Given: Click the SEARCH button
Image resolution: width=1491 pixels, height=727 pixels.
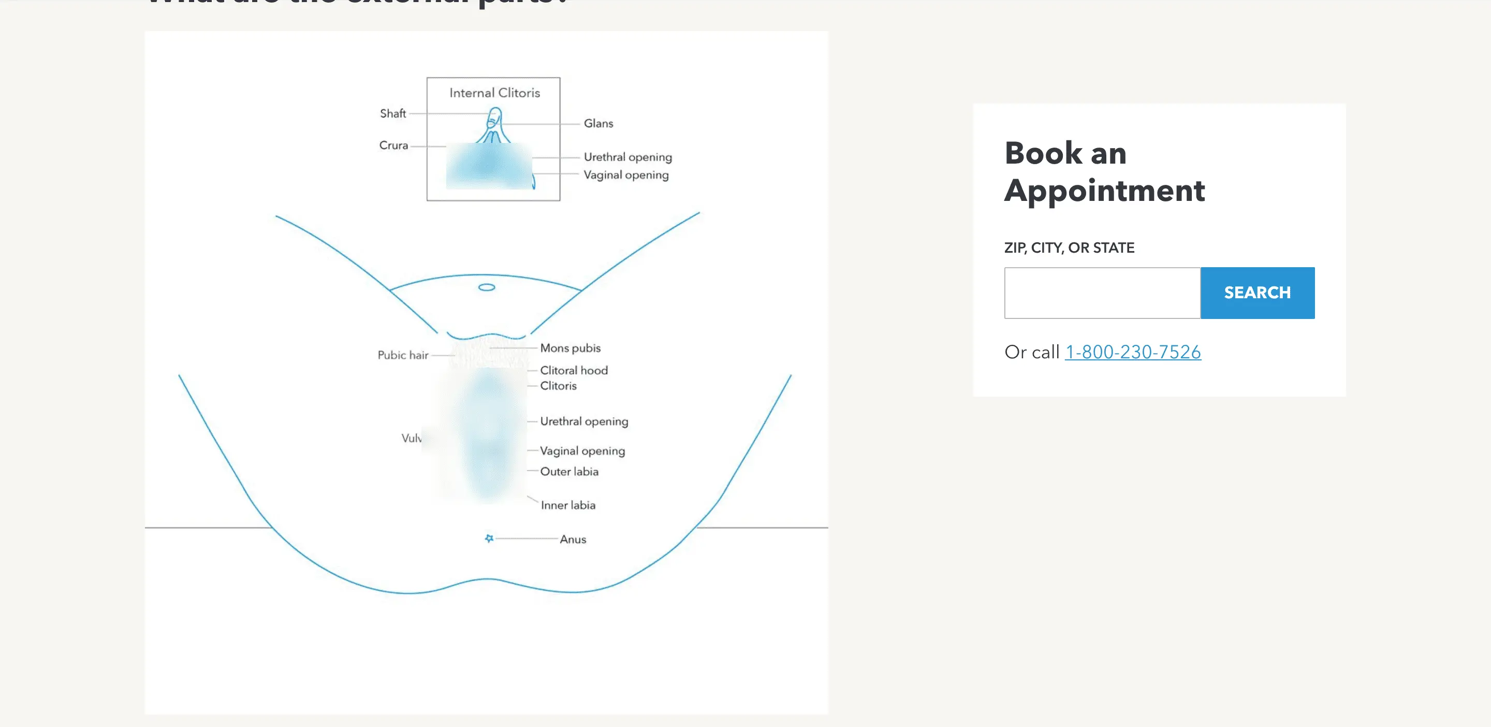Looking at the screenshot, I should pyautogui.click(x=1257, y=293).
